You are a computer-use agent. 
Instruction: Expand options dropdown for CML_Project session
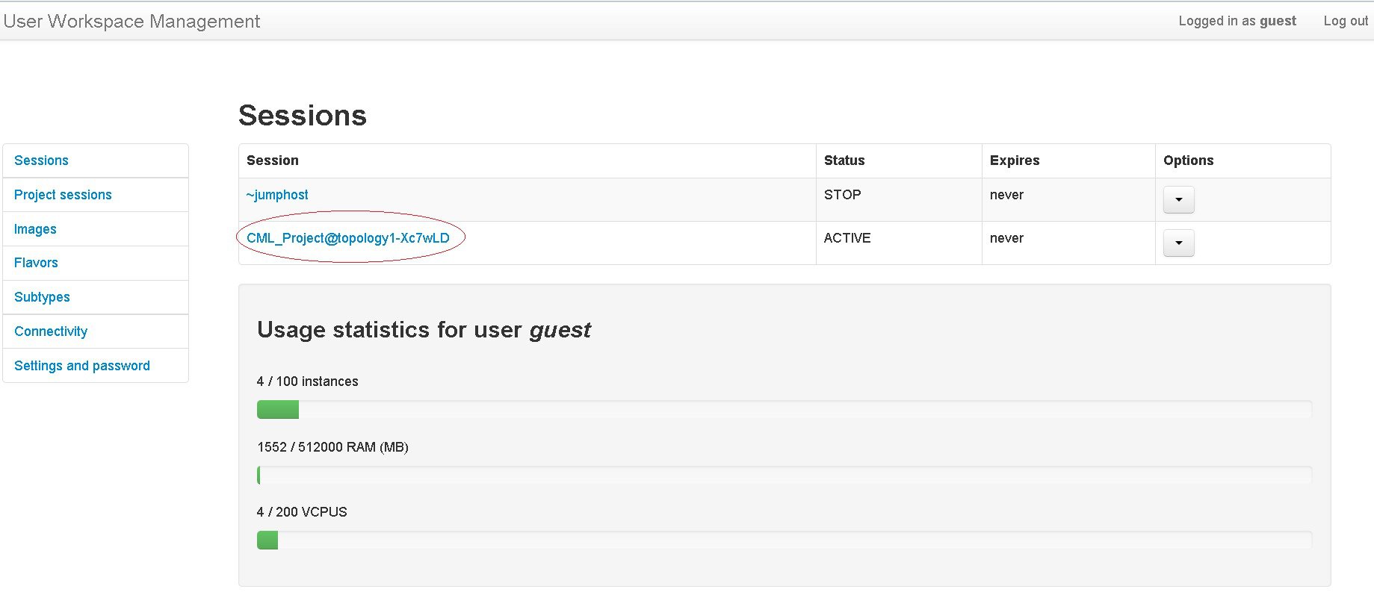coord(1178,243)
